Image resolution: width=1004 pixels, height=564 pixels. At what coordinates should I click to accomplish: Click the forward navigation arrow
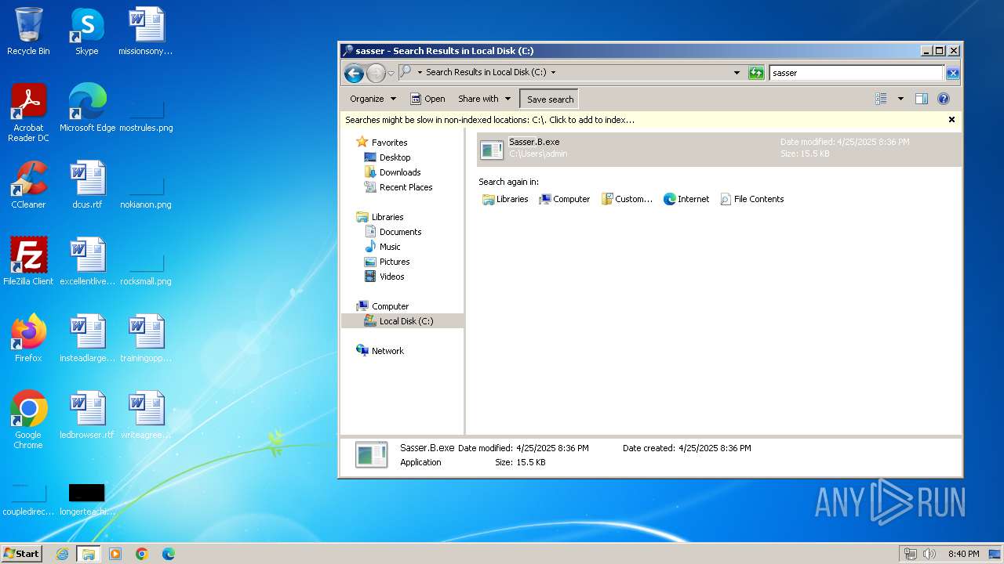376,74
